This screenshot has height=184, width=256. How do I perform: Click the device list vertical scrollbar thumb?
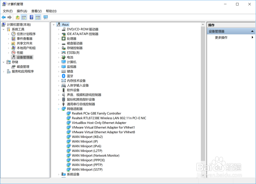pos(203,94)
